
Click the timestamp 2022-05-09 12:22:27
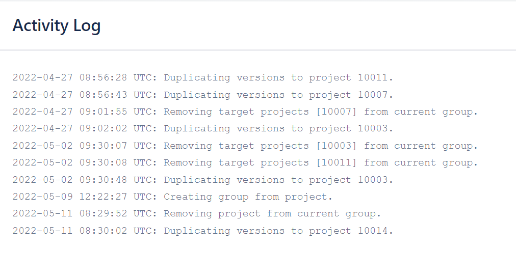click(70, 197)
